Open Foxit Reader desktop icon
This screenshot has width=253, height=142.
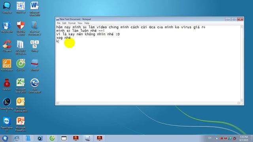pyautogui.click(x=7, y=65)
